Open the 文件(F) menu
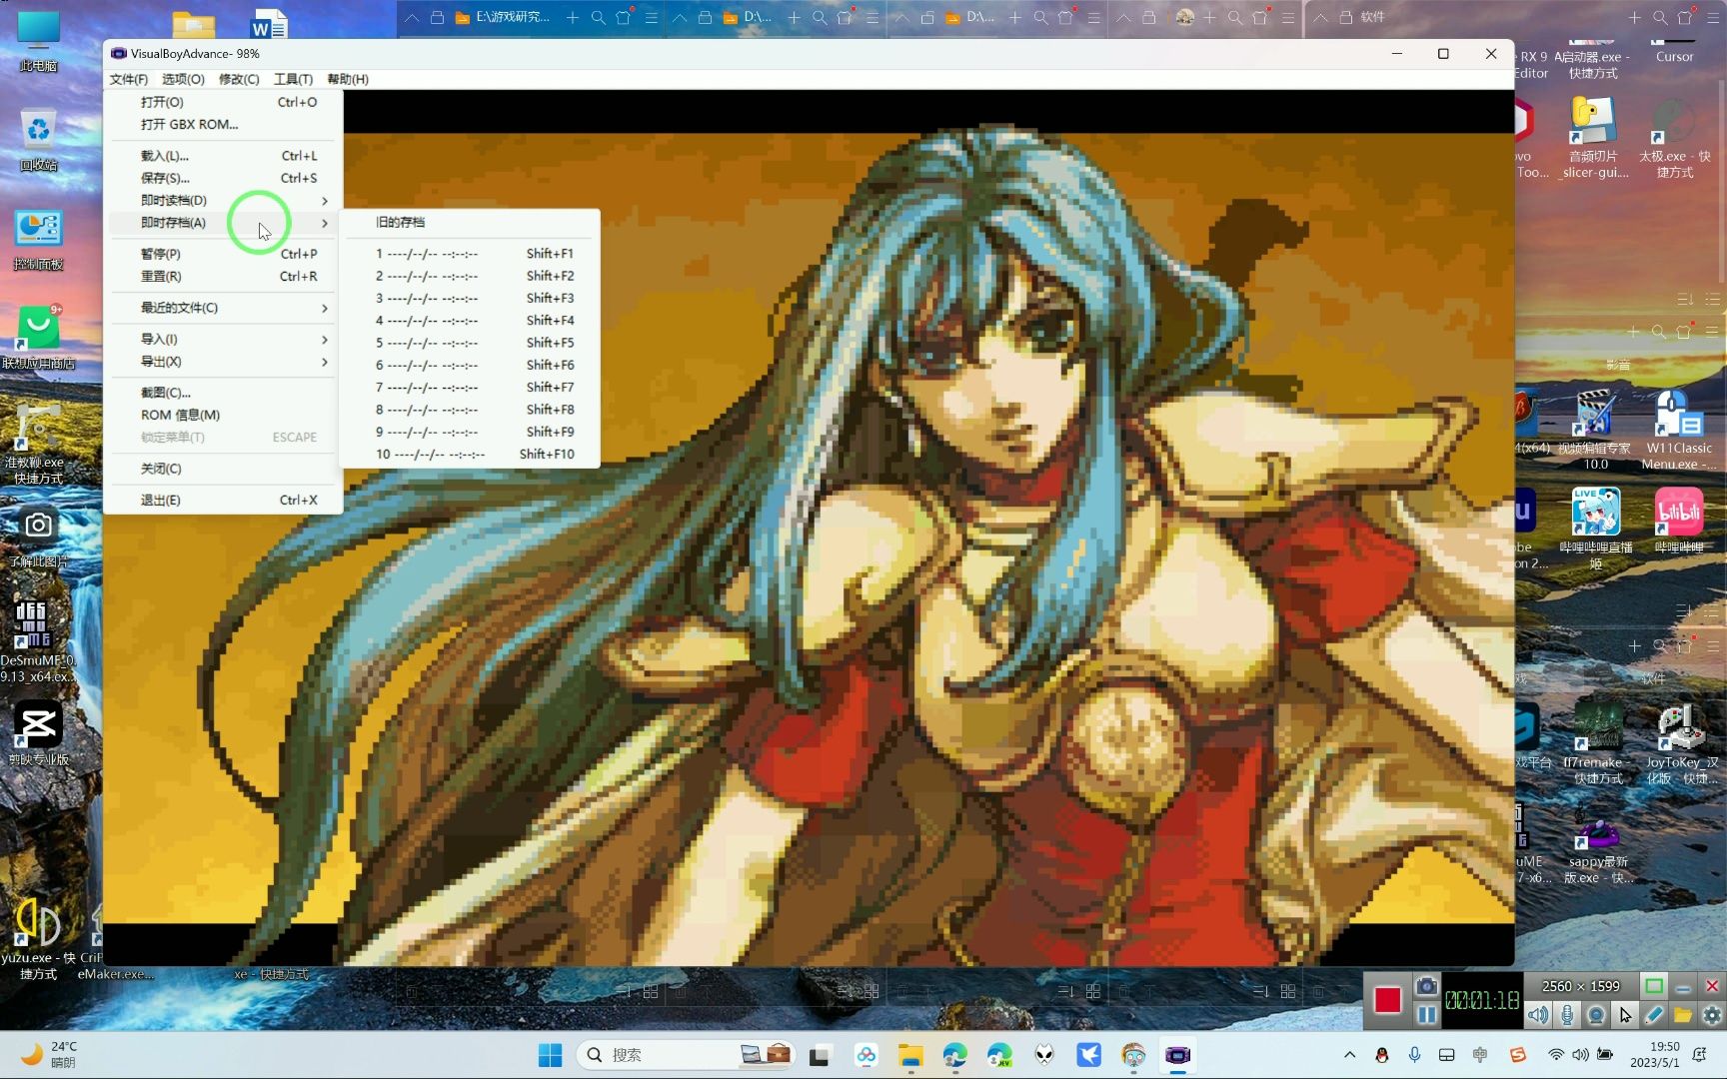The height and width of the screenshot is (1079, 1727). point(128,79)
